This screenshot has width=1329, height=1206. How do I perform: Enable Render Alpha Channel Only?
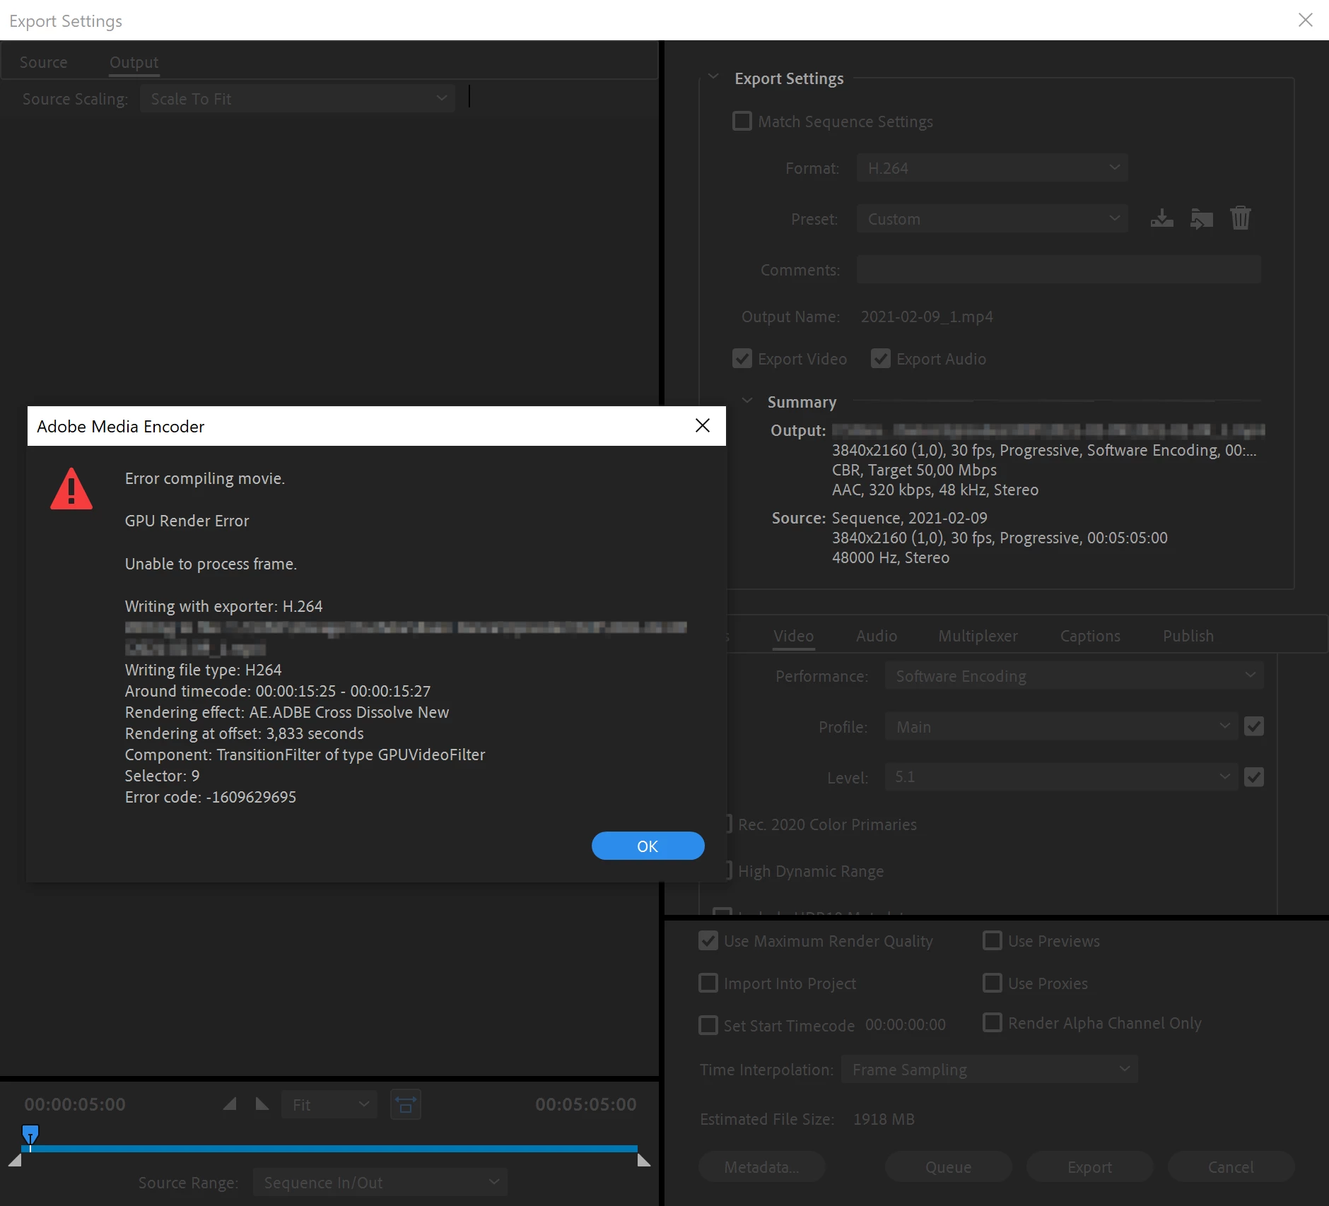992,1022
